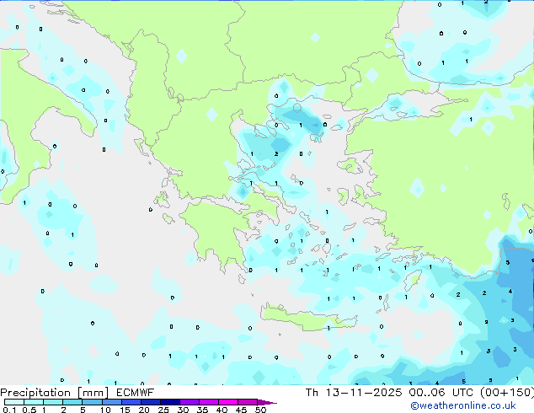Viewport: 534px width, 413px height.
Task: Click the '30' legend scale label
Action: tap(183, 410)
